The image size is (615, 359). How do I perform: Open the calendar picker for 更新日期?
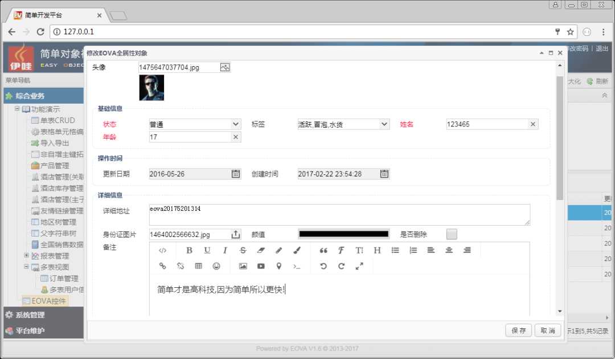pos(236,174)
